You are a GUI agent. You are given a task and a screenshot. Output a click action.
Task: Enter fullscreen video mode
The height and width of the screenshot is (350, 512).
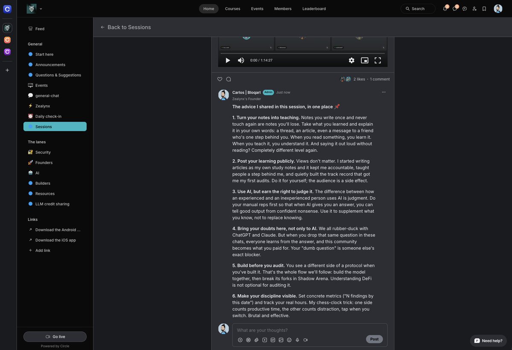(x=377, y=60)
